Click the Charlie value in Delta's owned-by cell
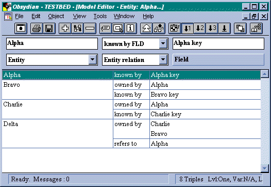This screenshot has width=271, height=187. click(160, 124)
